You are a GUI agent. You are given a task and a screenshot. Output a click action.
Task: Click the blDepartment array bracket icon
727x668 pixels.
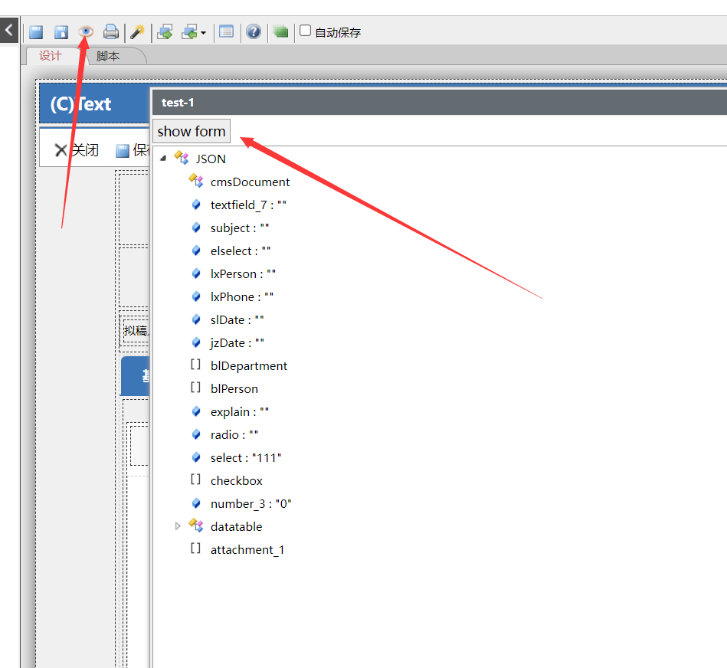point(195,365)
